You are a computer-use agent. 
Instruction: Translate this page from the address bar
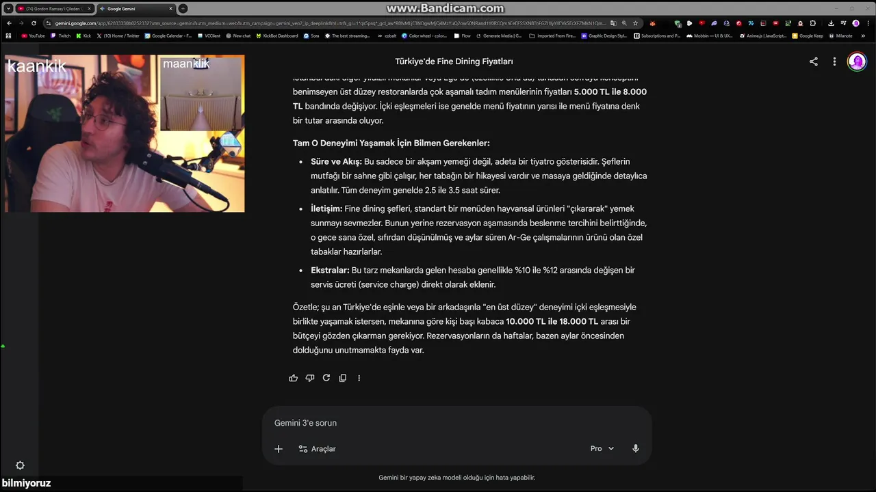point(613,23)
